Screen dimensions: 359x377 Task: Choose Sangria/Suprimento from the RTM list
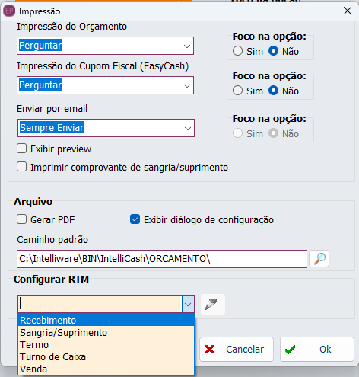point(106,333)
